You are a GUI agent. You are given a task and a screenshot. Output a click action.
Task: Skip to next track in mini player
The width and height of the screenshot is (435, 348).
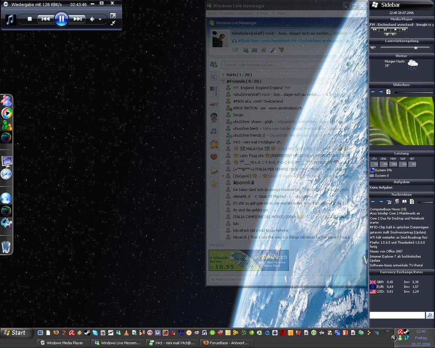coord(77,19)
